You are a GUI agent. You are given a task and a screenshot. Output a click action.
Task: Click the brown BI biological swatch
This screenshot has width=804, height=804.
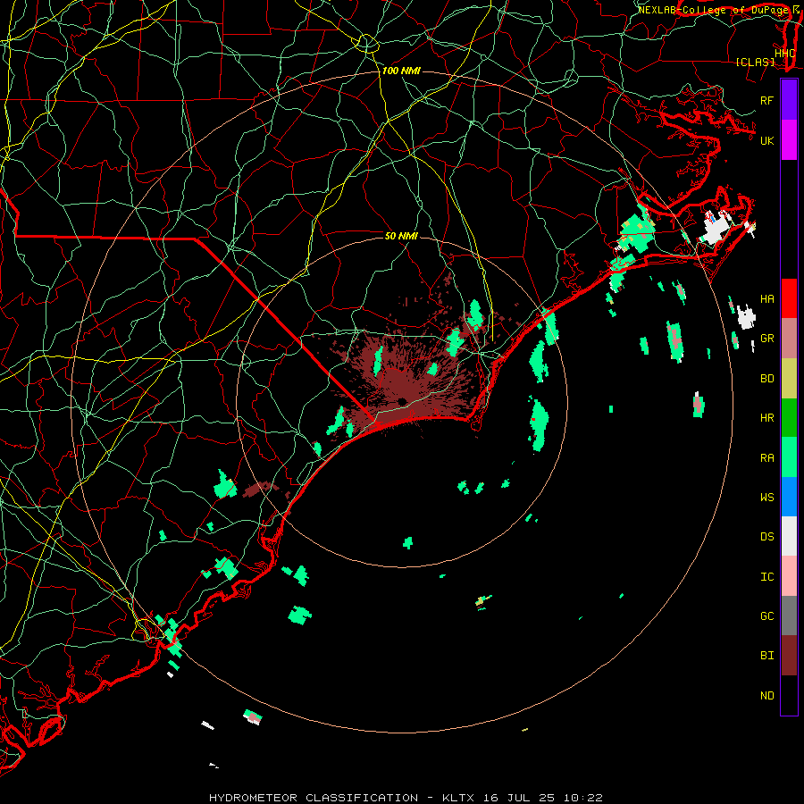pyautogui.click(x=789, y=656)
